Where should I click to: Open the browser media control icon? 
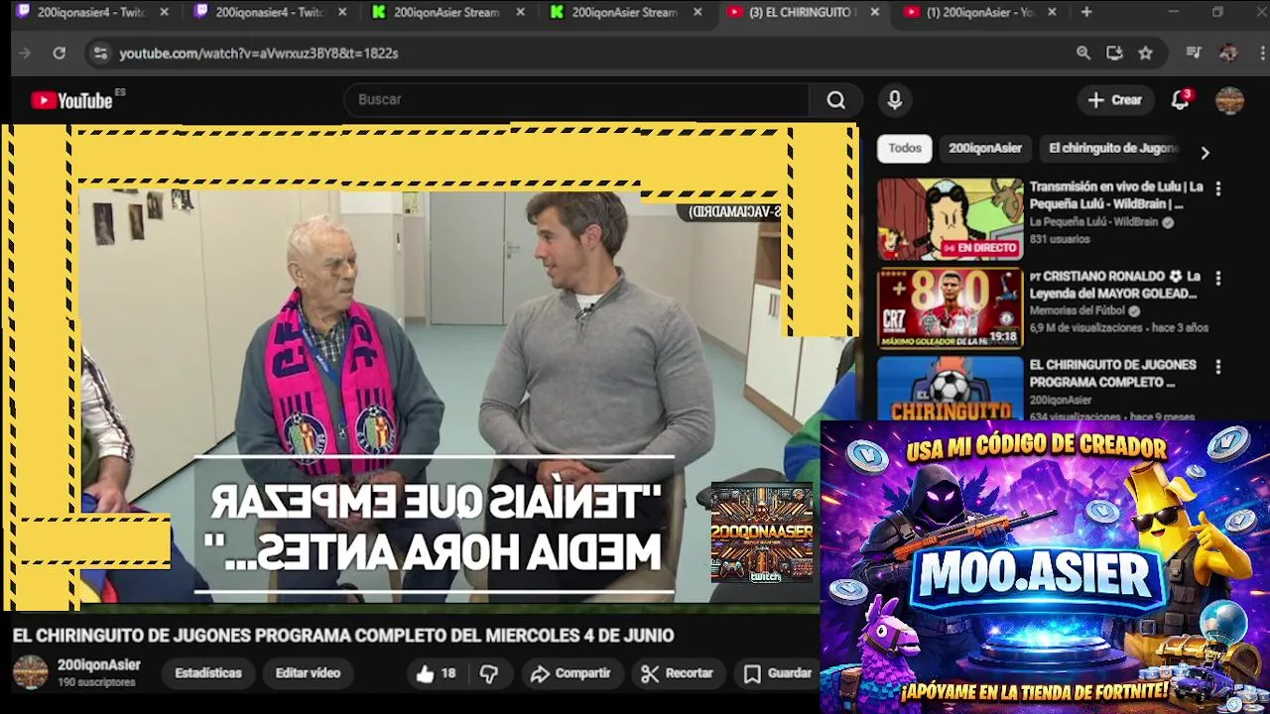[x=1194, y=54]
